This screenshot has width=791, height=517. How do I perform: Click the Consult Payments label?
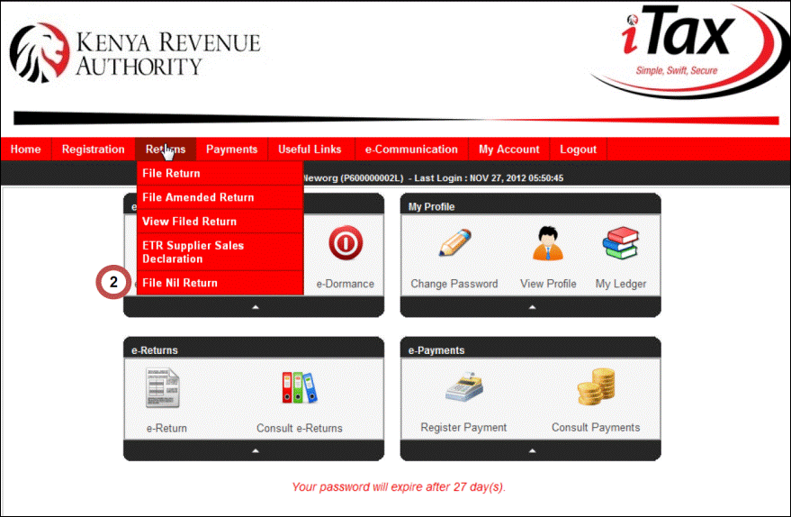point(596,427)
